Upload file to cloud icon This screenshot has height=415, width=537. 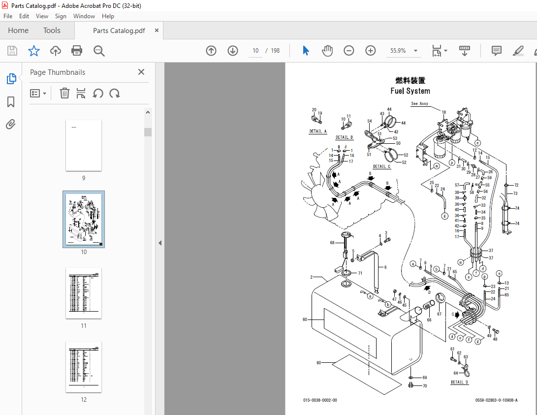tap(56, 51)
